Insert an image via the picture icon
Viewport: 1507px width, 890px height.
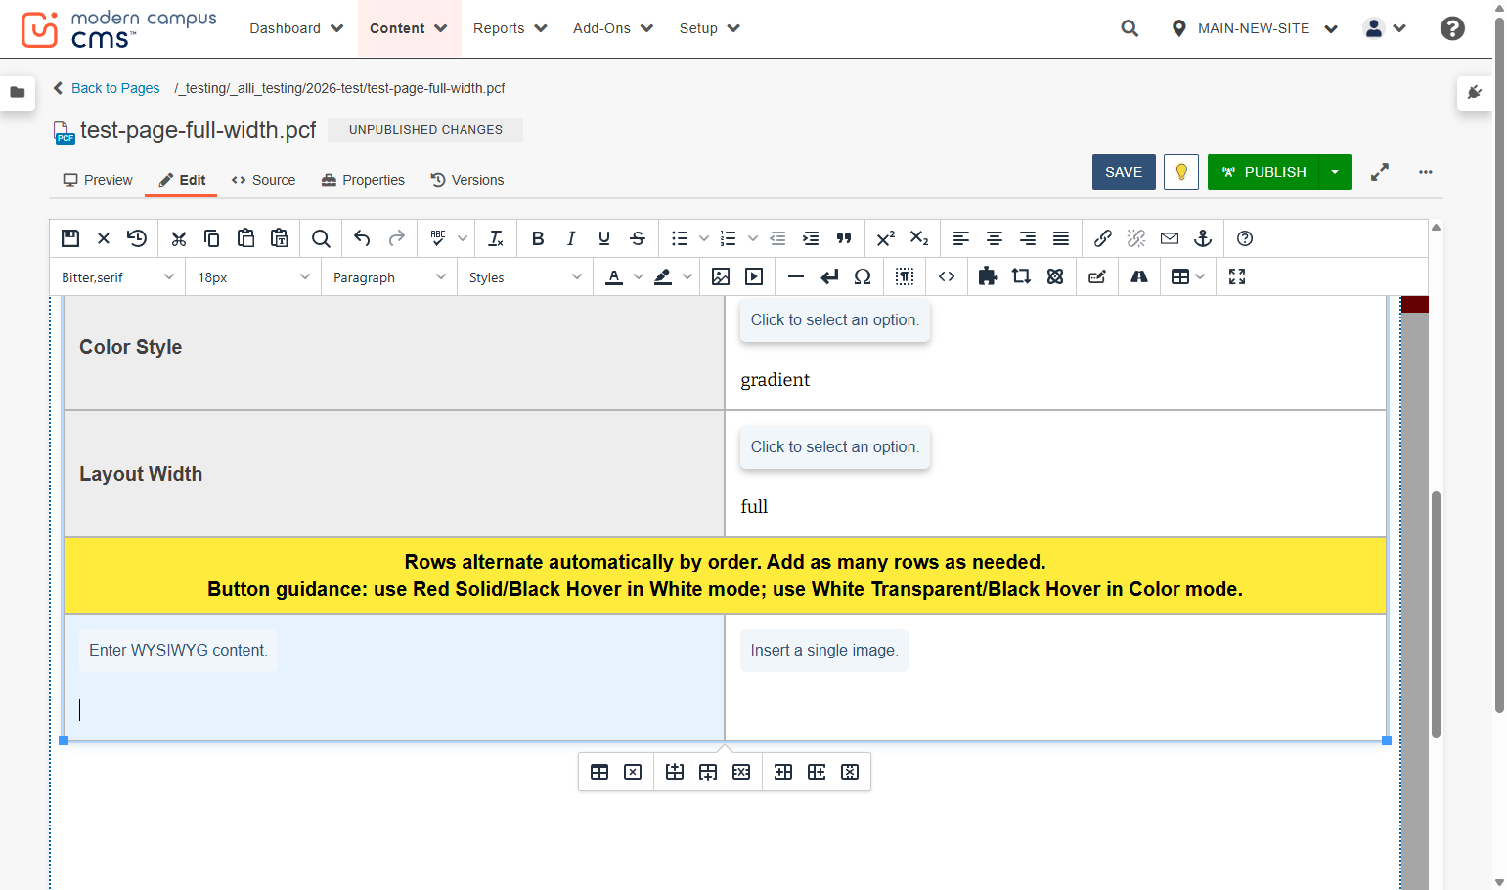pos(721,276)
